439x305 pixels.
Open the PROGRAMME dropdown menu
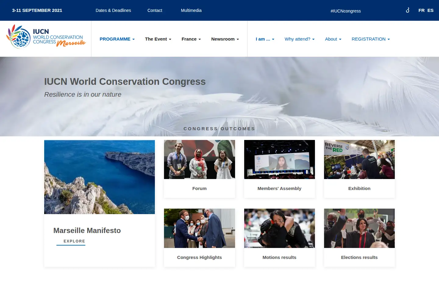point(117,39)
